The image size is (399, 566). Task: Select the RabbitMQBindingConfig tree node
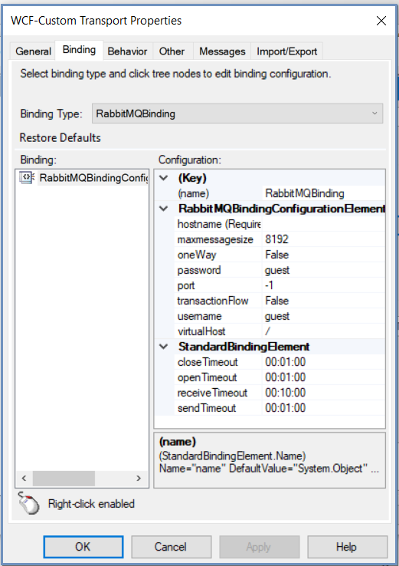93,178
